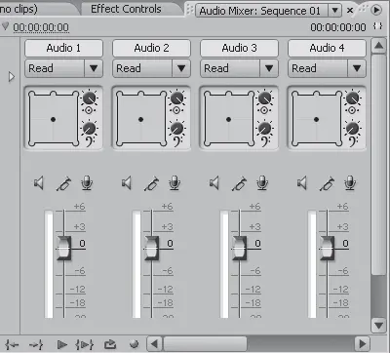Toggle the Loop playback button
This screenshot has height=353, width=390.
[x=110, y=344]
